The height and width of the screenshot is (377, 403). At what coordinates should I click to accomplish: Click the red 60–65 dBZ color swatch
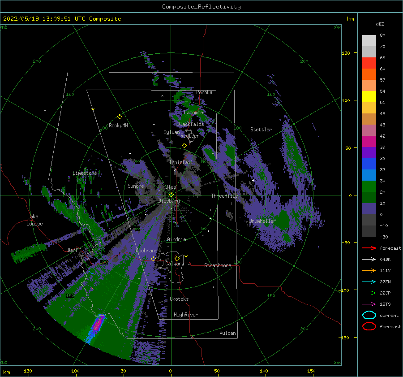(x=369, y=63)
